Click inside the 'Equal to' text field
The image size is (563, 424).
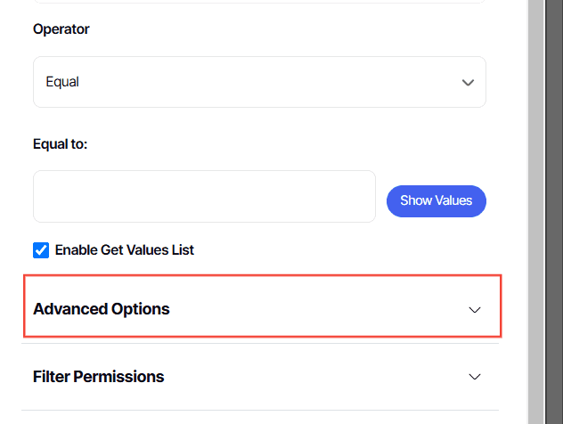pyautogui.click(x=204, y=196)
